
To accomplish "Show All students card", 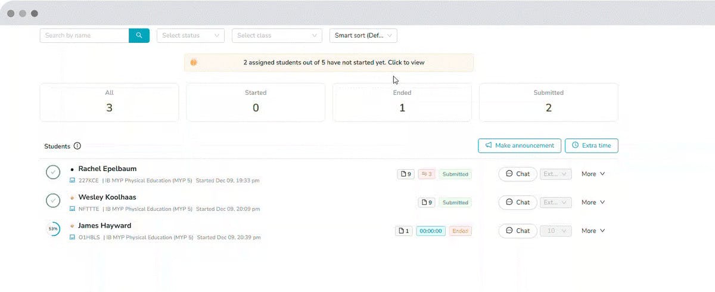I will [x=109, y=102].
